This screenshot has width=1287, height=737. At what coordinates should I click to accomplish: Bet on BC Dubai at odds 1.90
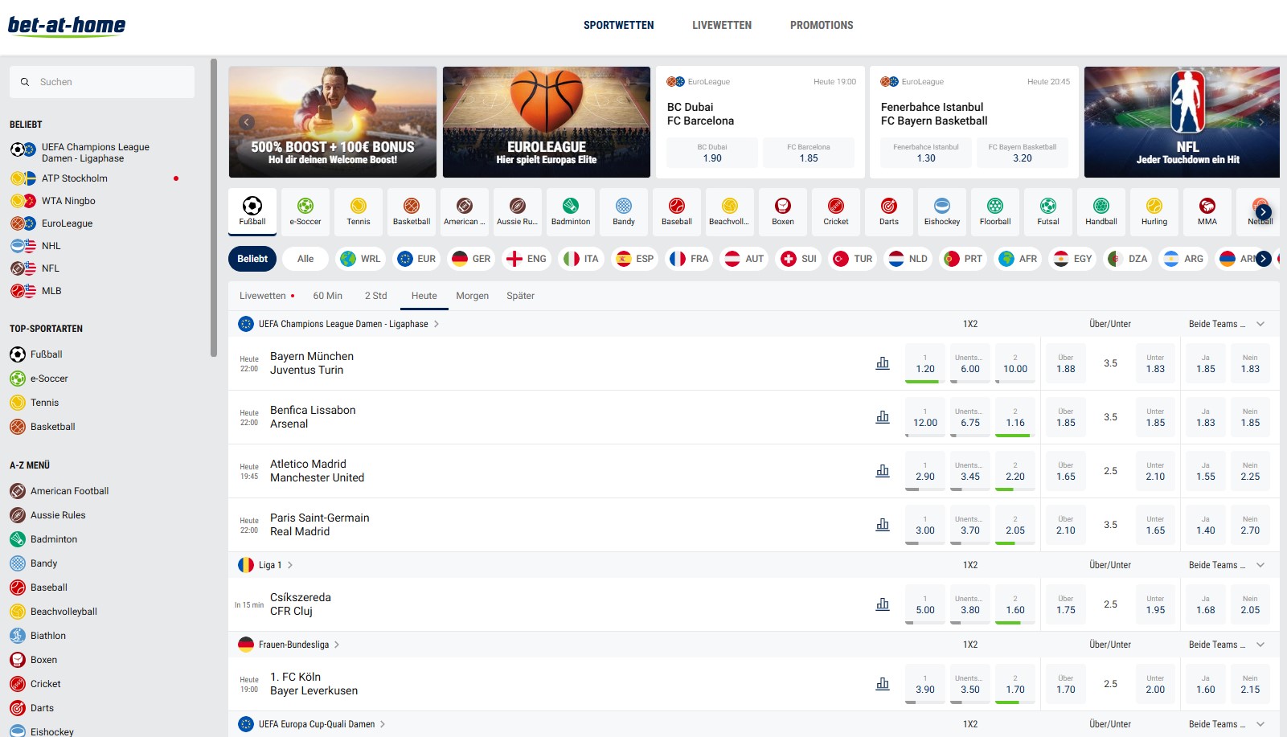(x=711, y=152)
